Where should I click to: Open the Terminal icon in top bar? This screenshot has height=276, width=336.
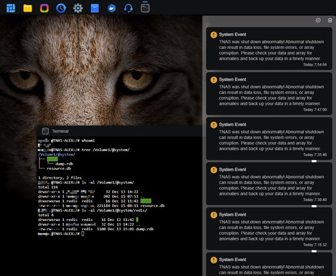coord(145,8)
